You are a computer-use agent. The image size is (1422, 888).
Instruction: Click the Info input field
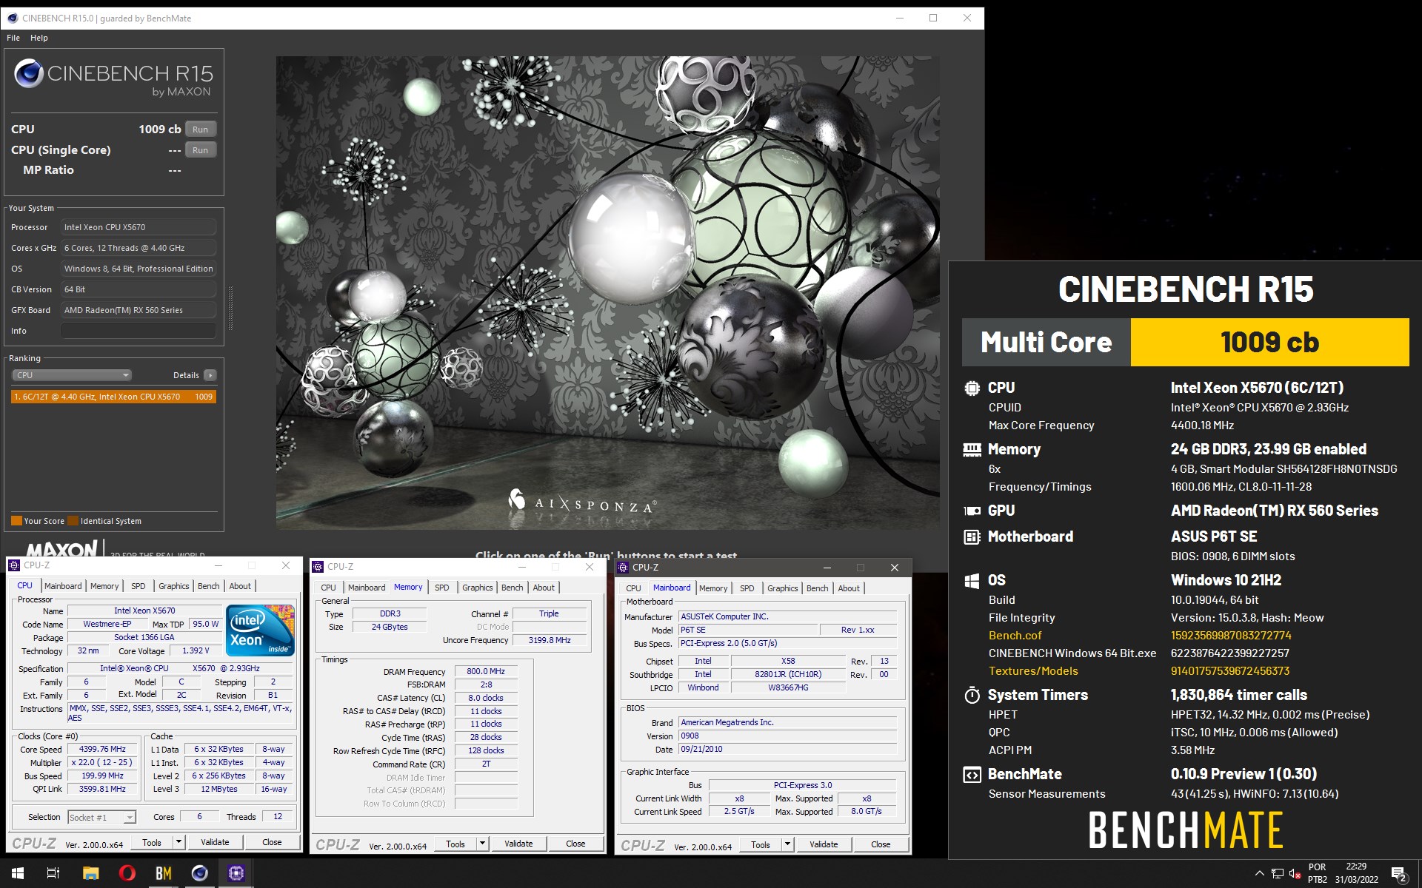(x=138, y=331)
